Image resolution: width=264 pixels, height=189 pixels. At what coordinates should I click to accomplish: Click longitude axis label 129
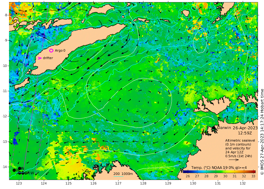pyautogui.click(x=168, y=183)
